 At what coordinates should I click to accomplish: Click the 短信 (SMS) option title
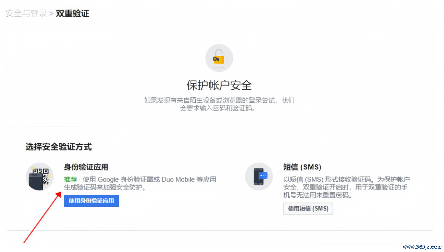[302, 167]
